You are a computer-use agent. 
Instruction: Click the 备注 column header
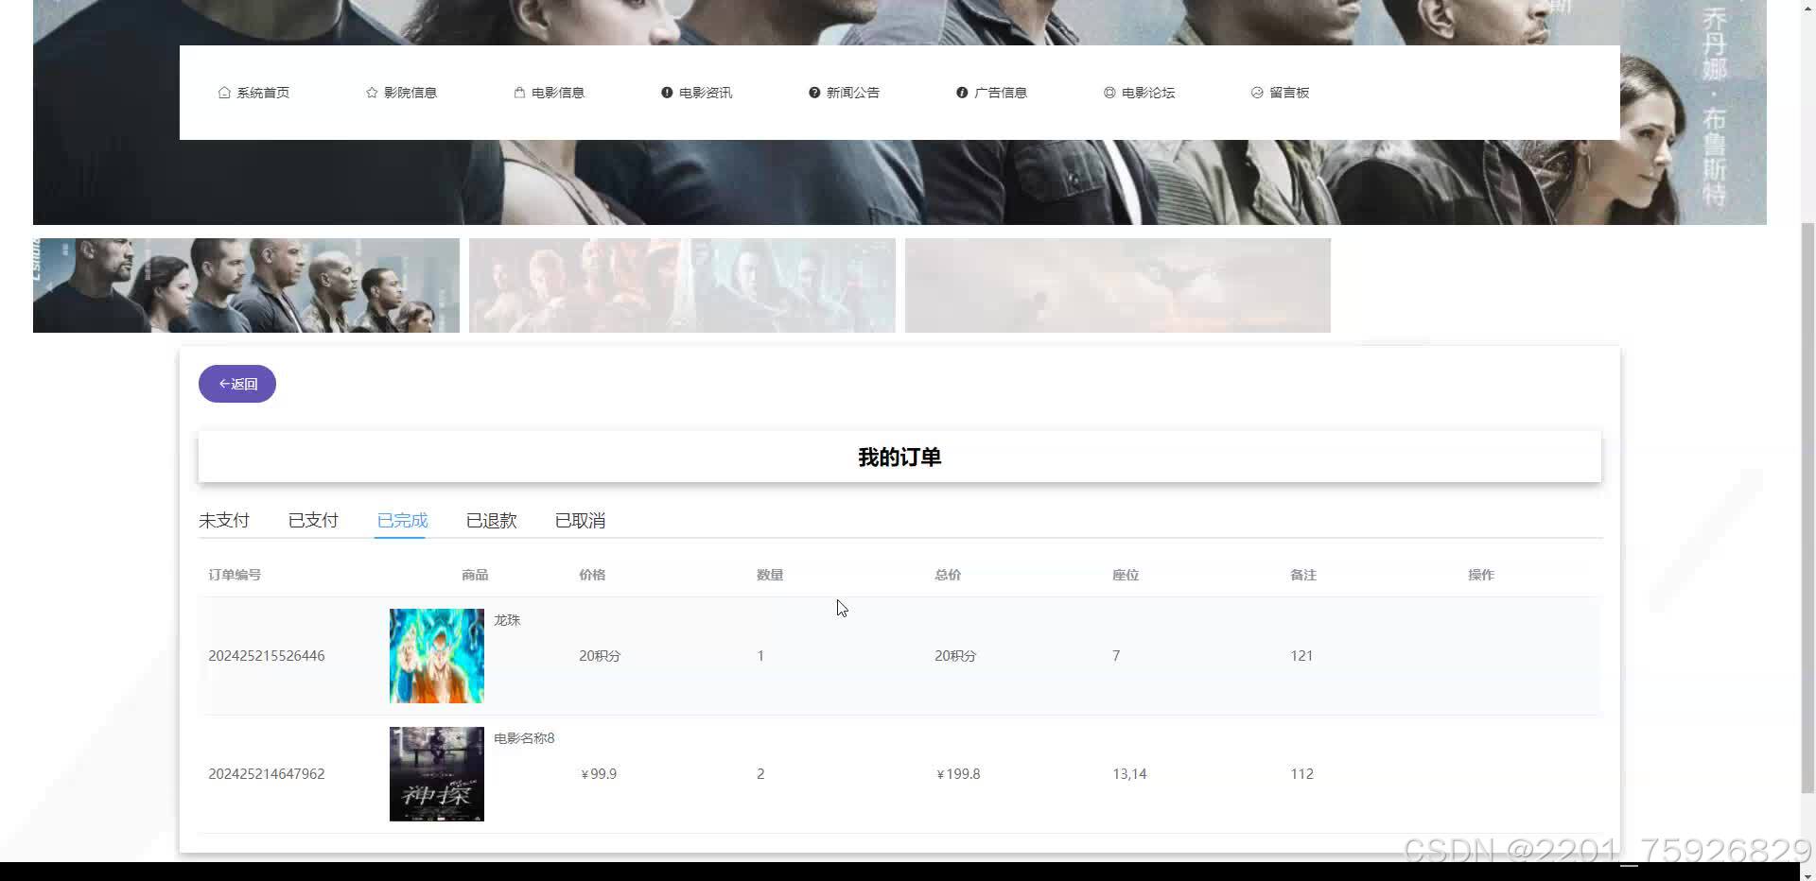(x=1303, y=575)
